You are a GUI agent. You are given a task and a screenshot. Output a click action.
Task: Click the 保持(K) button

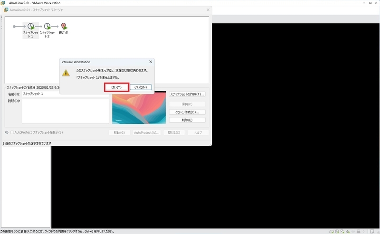pyautogui.click(x=187, y=104)
